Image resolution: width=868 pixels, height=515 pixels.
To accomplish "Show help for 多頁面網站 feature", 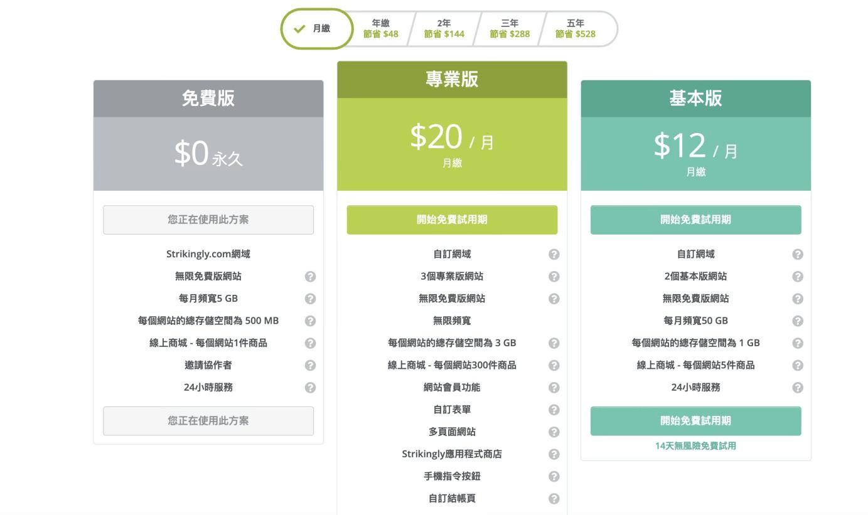I will pos(554,432).
